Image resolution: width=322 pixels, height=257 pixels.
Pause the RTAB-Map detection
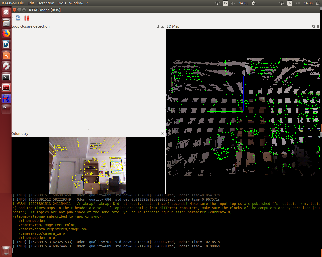point(27,18)
